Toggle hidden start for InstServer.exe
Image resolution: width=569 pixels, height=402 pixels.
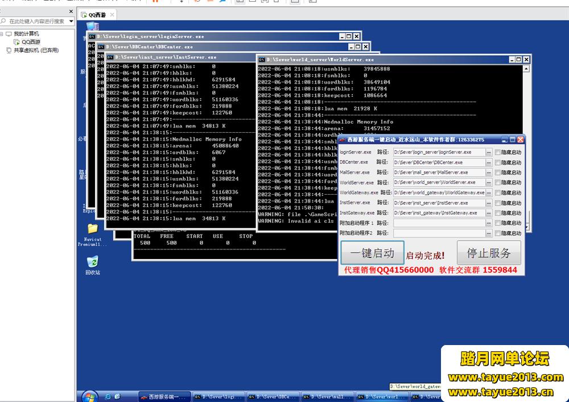(498, 203)
